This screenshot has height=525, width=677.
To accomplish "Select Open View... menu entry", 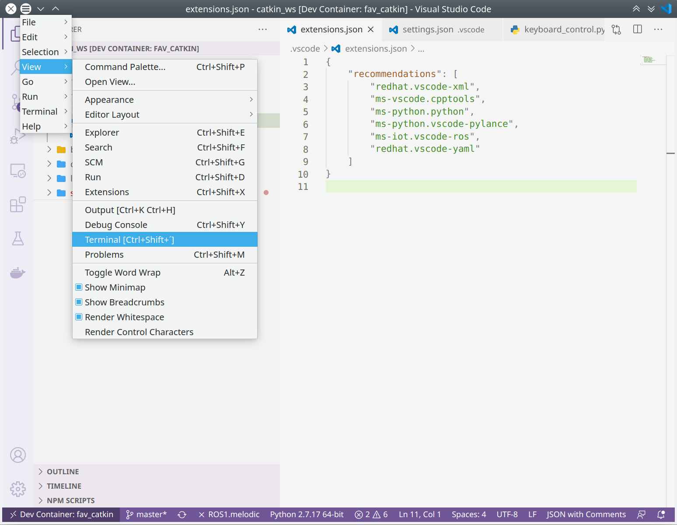I will tap(165, 82).
